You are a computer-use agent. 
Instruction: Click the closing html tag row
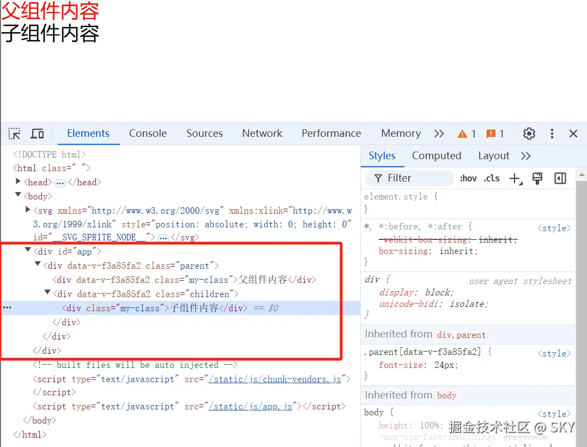[x=29, y=435]
